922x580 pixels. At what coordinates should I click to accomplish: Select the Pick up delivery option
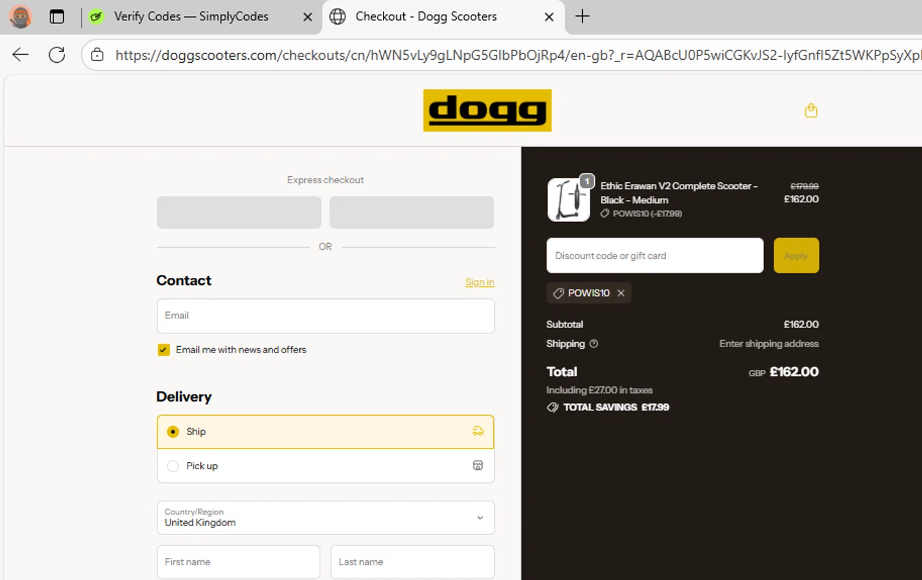point(325,466)
